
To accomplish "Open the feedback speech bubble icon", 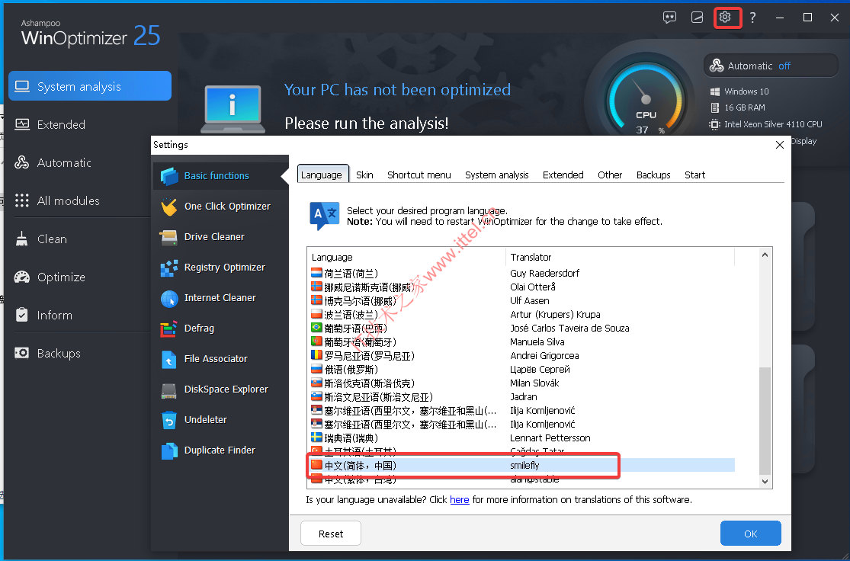I will [x=669, y=18].
